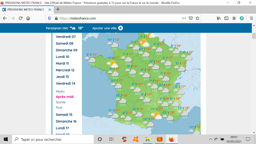Select Mercredi 12 forecast day
Viewport: 256px width, 144px height.
click(65, 70)
